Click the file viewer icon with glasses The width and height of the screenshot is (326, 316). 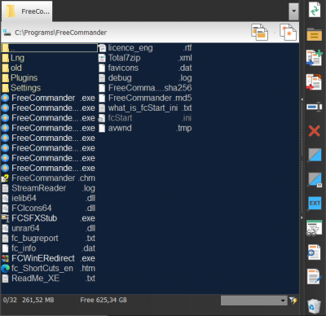click(x=315, y=228)
